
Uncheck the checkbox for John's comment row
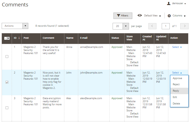point(7,82)
